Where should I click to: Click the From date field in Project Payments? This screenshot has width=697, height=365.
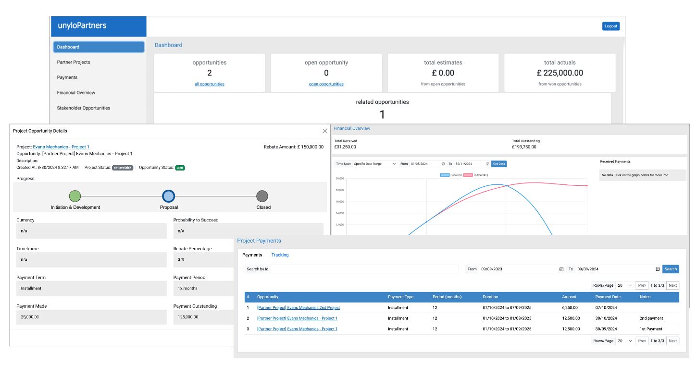click(522, 269)
